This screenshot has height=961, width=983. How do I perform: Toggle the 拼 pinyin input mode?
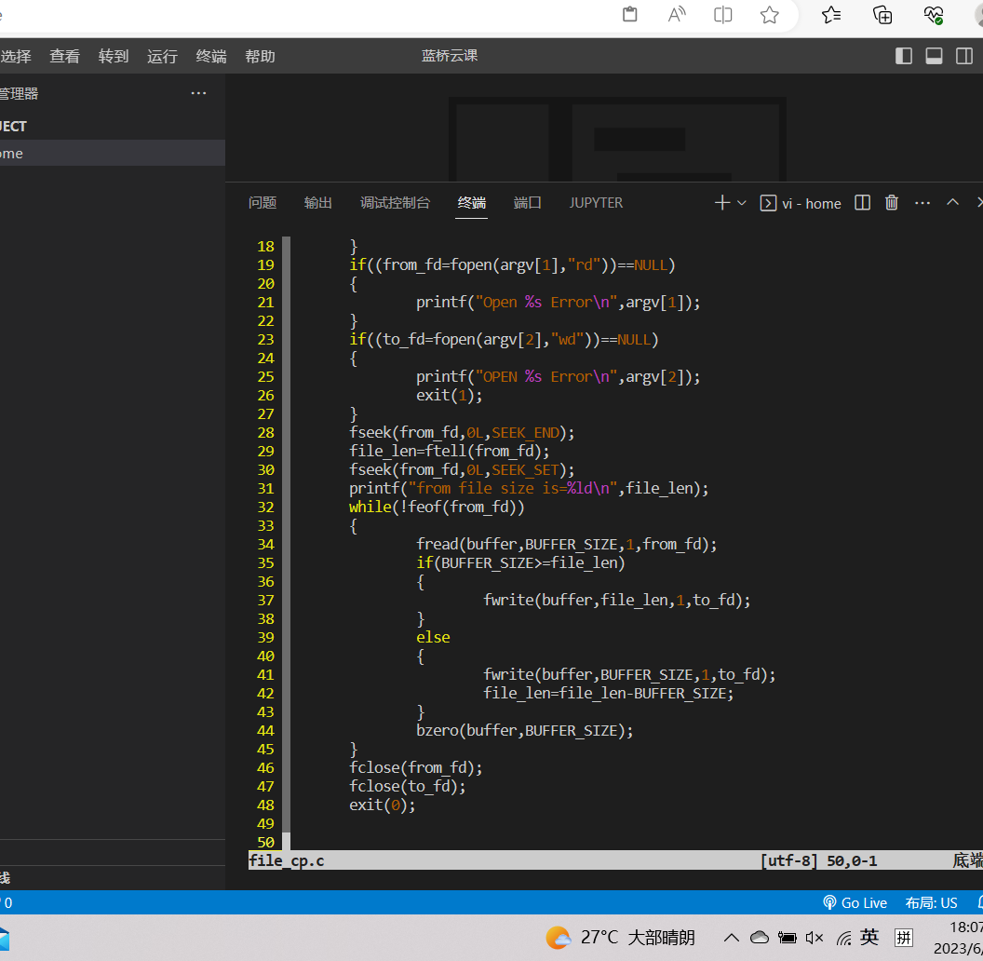903,938
